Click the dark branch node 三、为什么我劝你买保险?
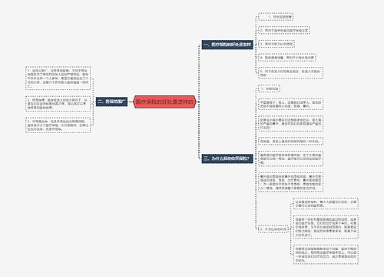The width and height of the screenshot is (384, 277). [x=227, y=159]
